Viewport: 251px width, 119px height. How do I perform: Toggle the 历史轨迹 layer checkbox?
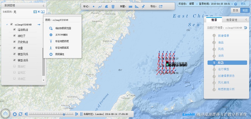[x=14, y=42]
